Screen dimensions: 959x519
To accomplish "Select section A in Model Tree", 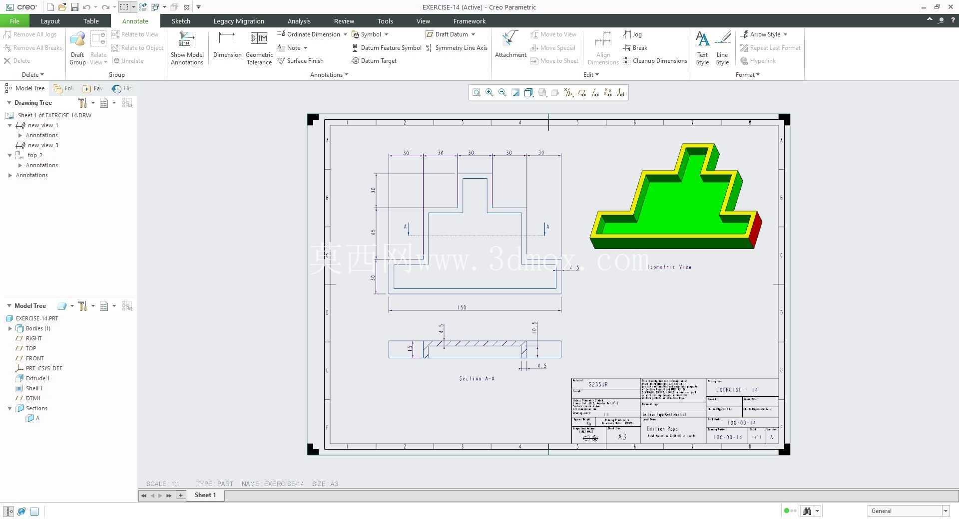I will [x=33, y=418].
